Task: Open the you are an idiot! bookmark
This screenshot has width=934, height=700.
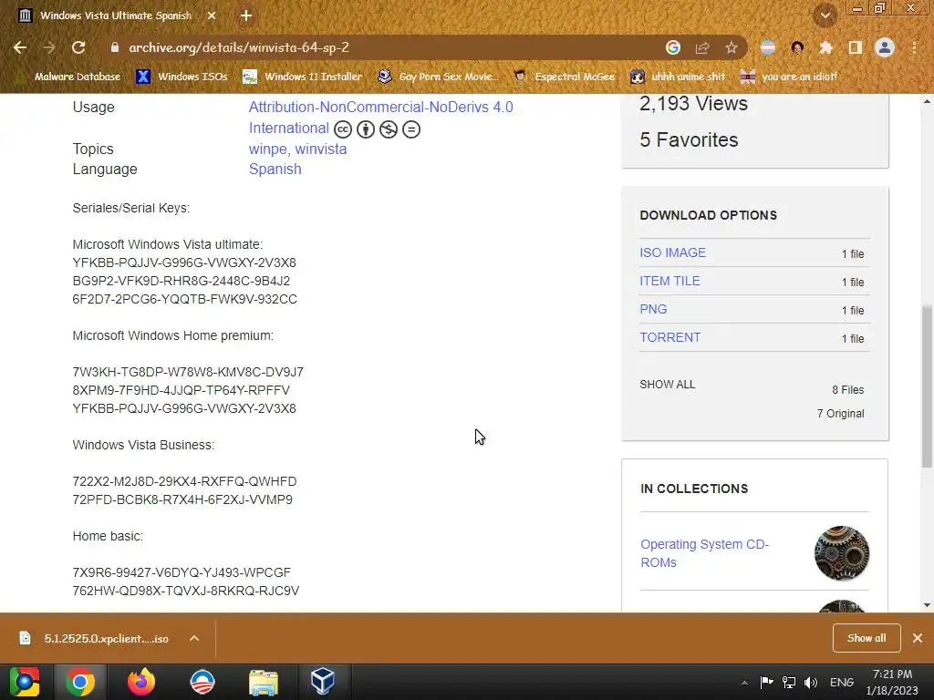Action: [x=789, y=77]
